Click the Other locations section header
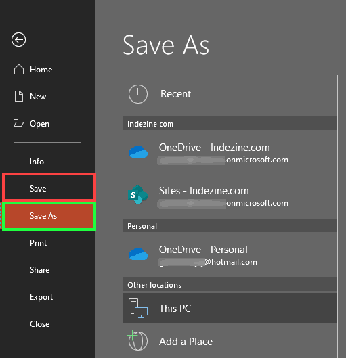The width and height of the screenshot is (346, 358). tap(230, 284)
